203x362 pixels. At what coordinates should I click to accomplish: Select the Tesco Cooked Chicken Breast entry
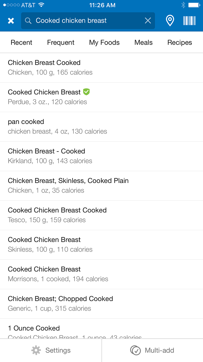click(101, 215)
